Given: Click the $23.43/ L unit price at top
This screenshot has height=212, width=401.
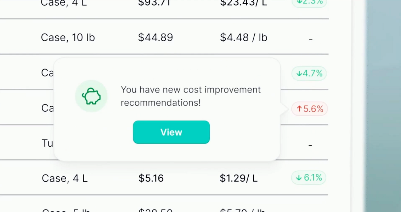Looking at the screenshot, I should (x=243, y=3).
